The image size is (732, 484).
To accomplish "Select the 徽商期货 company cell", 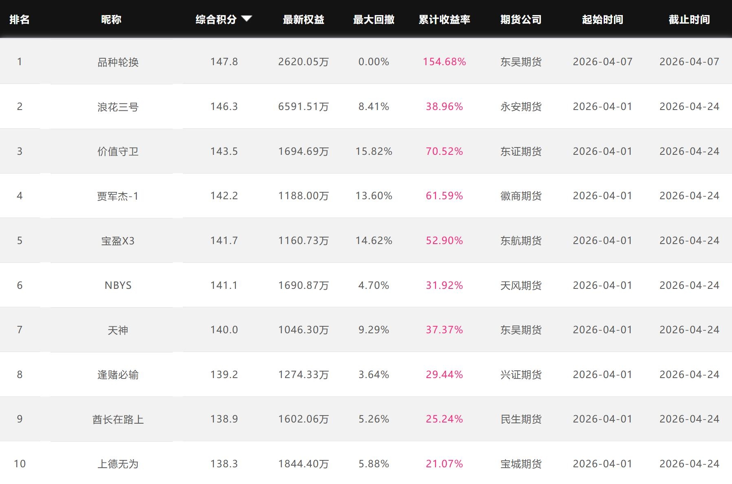I will click(521, 196).
